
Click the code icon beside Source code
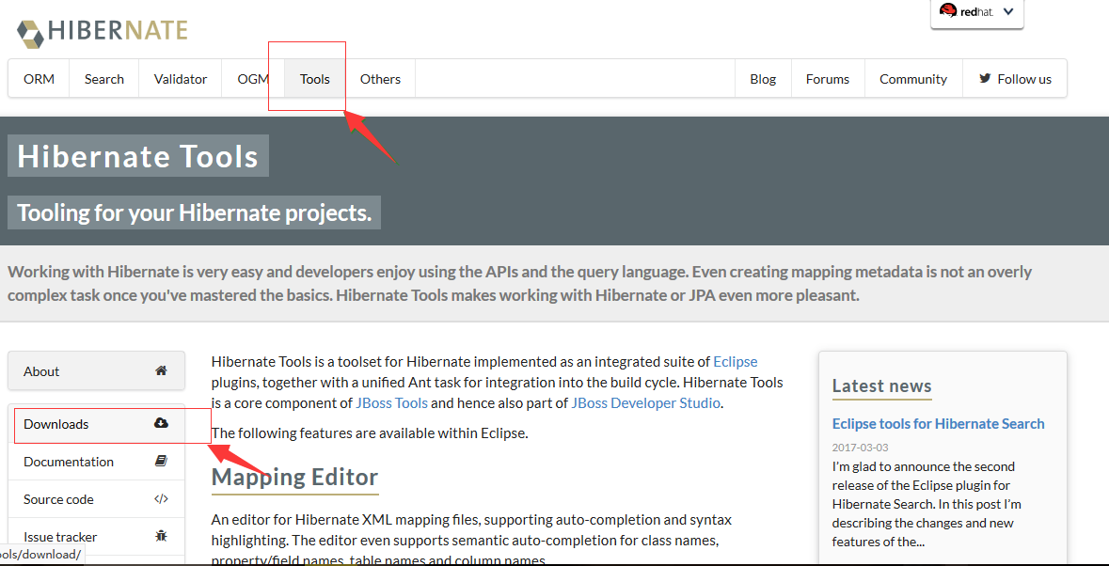(161, 499)
